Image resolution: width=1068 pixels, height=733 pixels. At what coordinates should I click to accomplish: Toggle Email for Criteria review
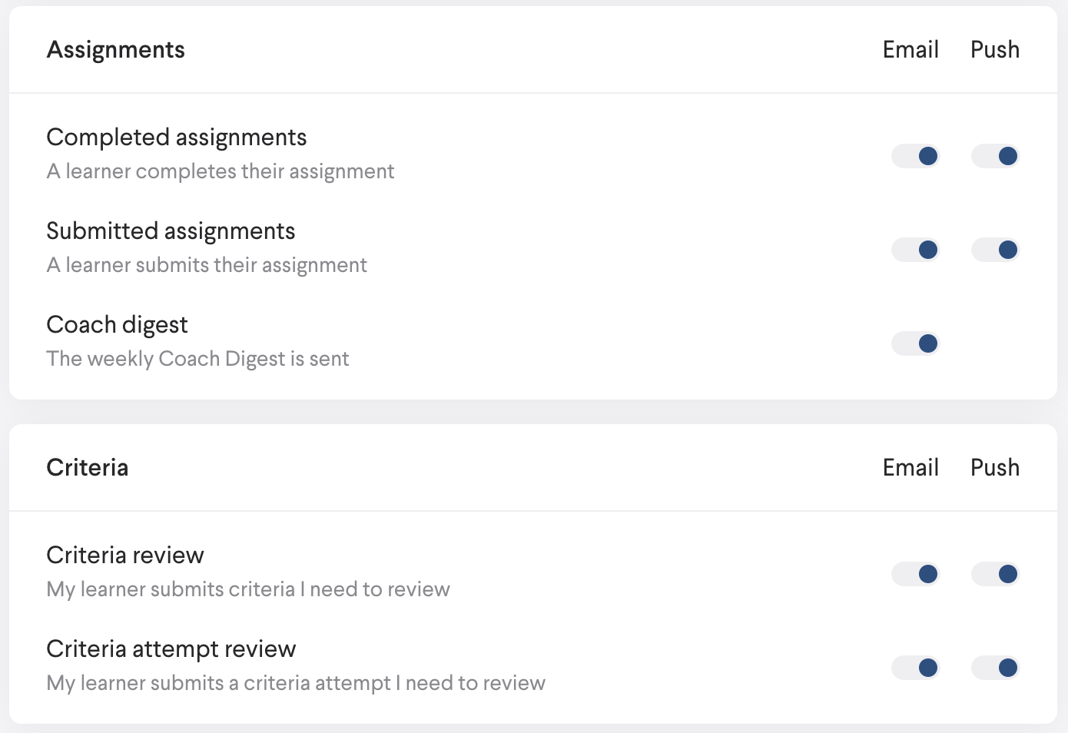coord(915,574)
